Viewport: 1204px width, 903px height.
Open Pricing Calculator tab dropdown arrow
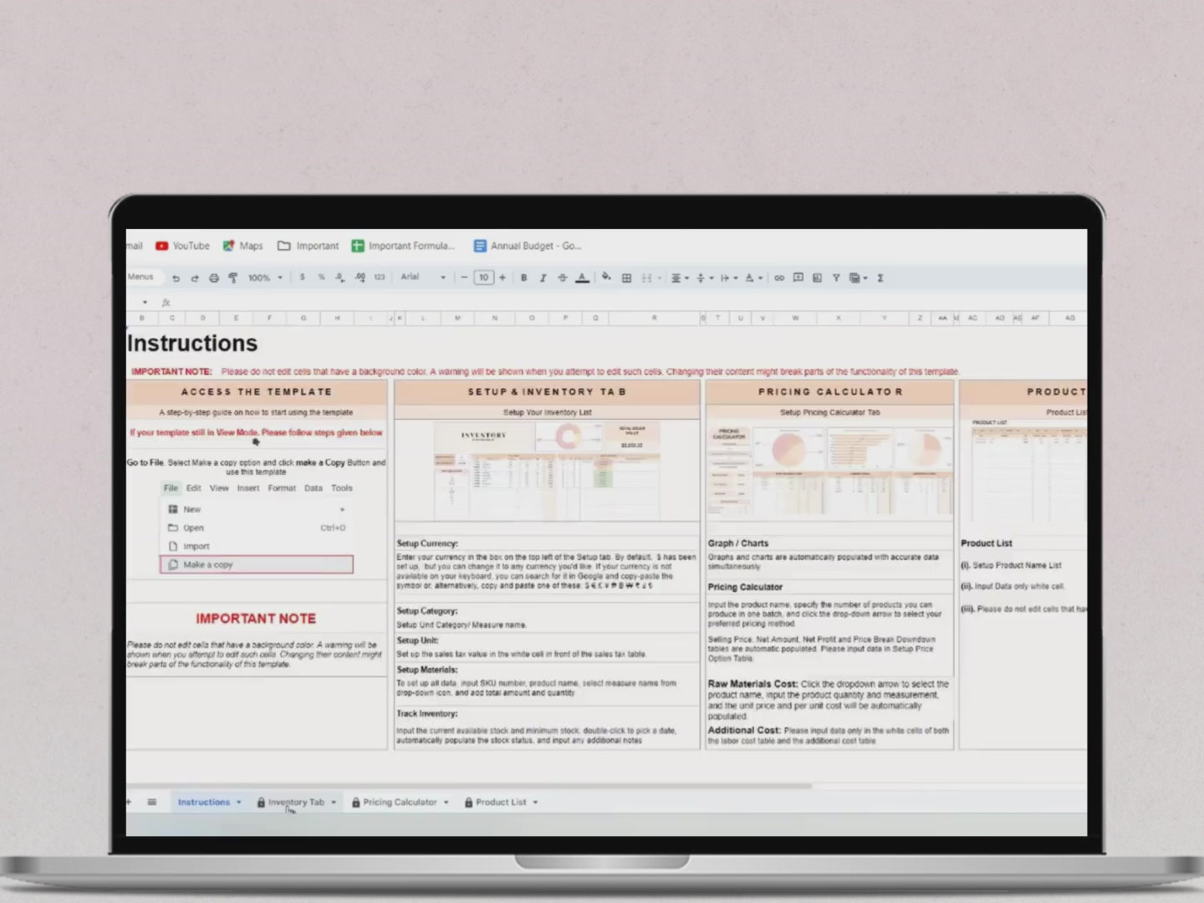pos(446,803)
